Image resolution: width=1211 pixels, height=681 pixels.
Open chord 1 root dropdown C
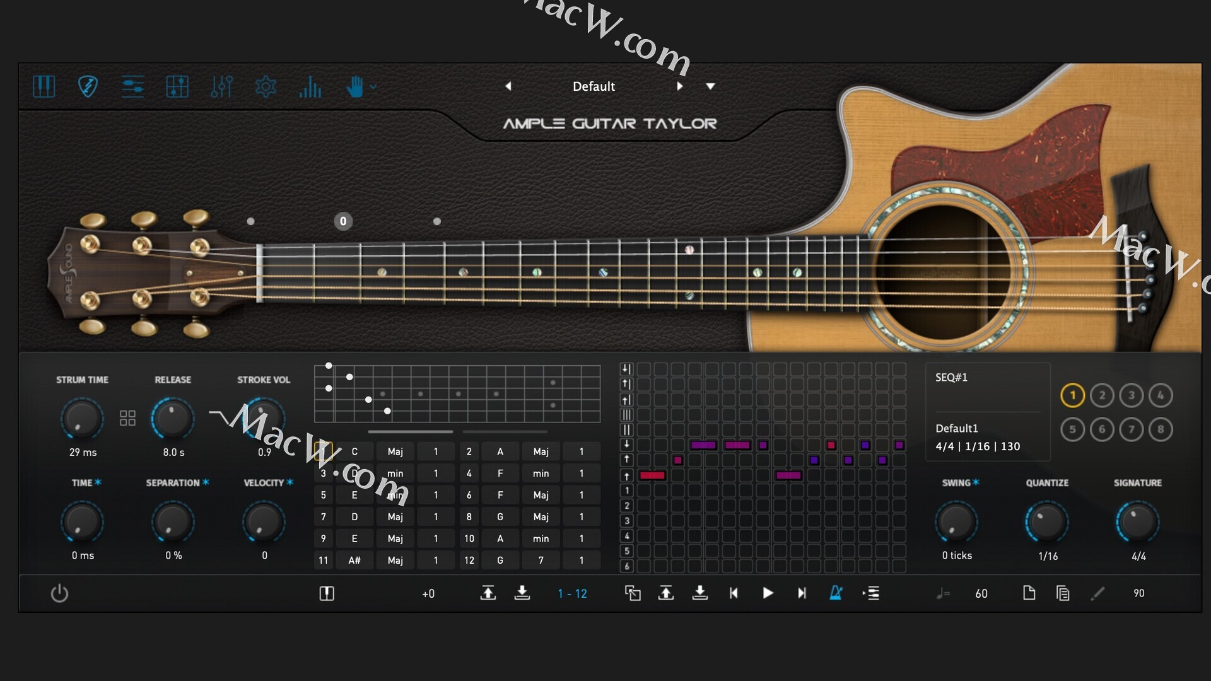click(x=354, y=451)
